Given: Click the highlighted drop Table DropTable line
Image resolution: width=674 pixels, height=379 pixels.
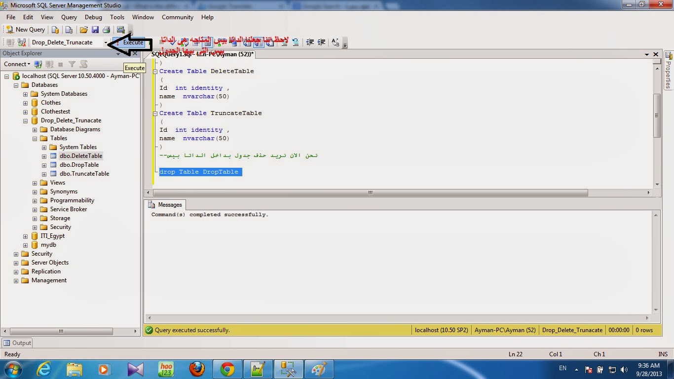Looking at the screenshot, I should 200,172.
